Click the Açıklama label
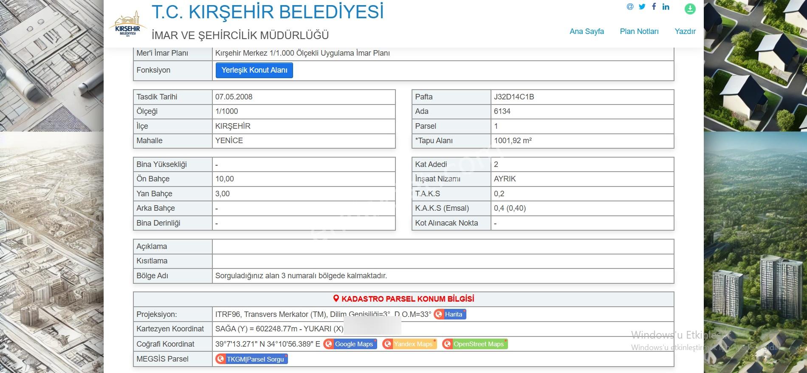The width and height of the screenshot is (807, 373). point(152,246)
